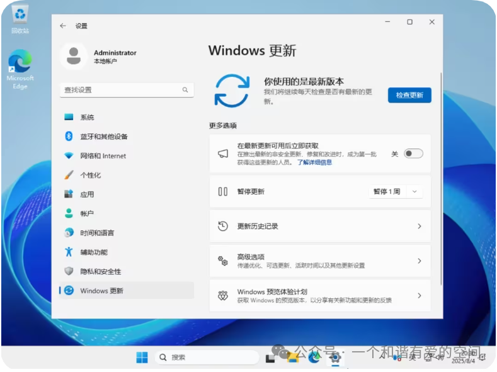Click the Check for updates button
The image size is (497, 372).
click(409, 95)
